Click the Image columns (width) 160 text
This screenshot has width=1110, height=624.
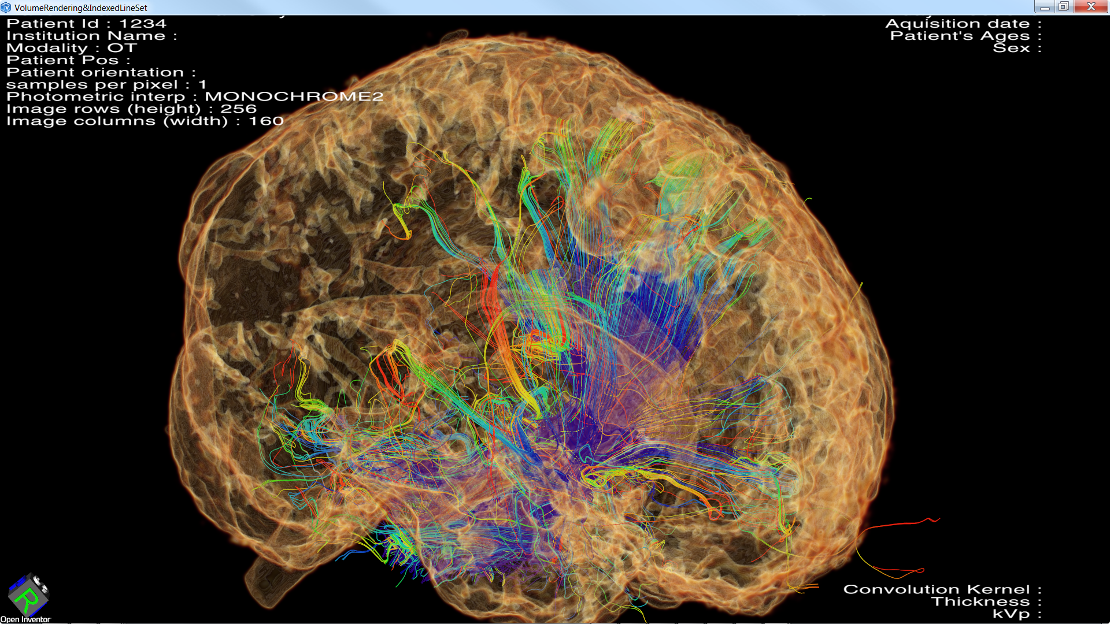click(145, 121)
